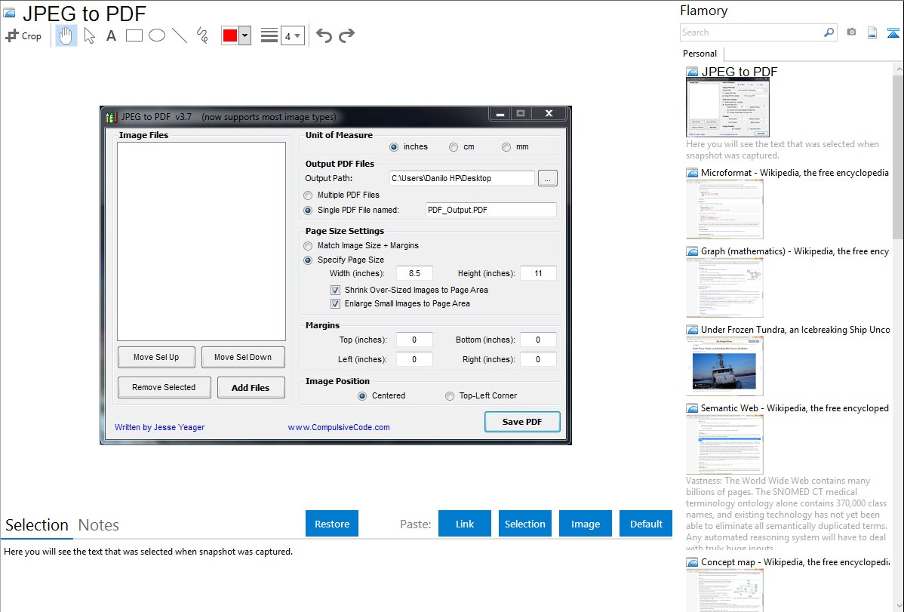
Task: Choose the Multiple PDF Files option
Action: (x=308, y=195)
